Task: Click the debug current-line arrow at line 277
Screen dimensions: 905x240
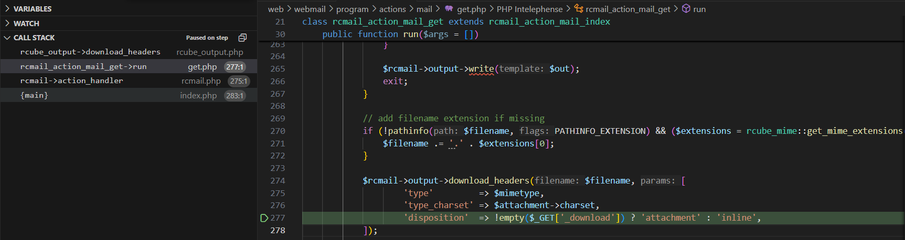Action: [x=264, y=218]
